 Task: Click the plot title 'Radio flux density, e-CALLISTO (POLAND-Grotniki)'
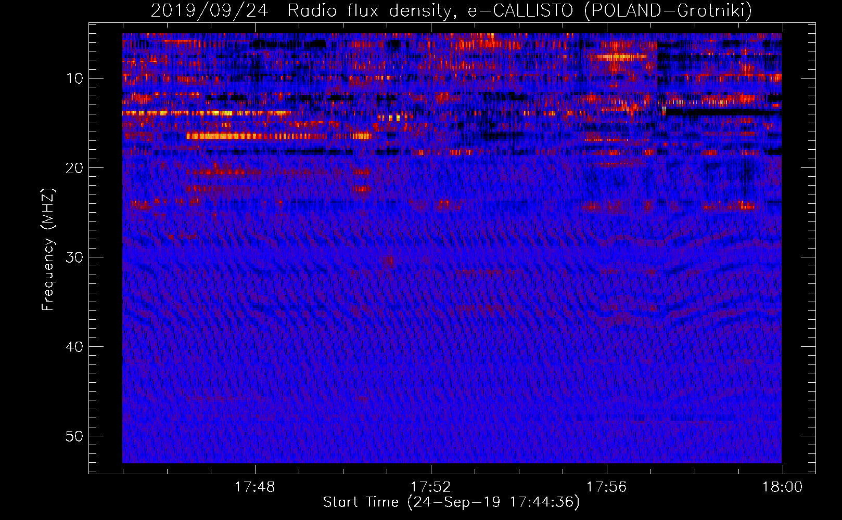click(x=519, y=10)
